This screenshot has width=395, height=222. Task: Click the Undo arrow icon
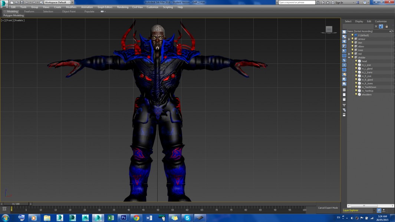[x=26, y=2]
